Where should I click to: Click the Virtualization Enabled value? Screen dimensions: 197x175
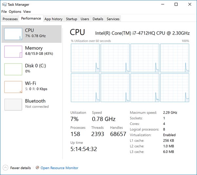169,135
